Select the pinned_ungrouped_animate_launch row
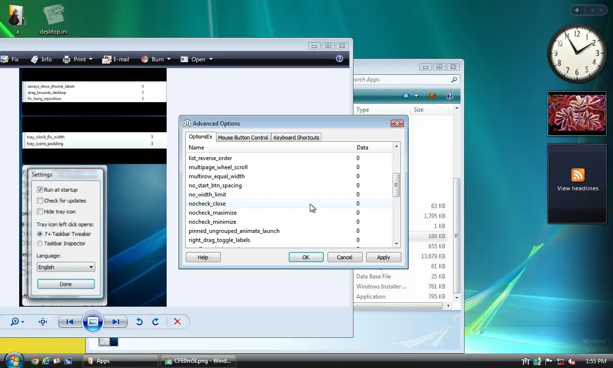613x368 pixels. [x=289, y=231]
